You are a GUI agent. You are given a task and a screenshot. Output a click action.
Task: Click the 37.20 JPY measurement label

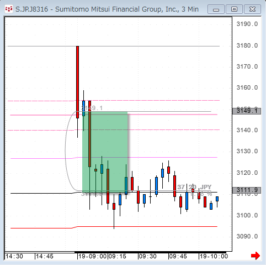[x=194, y=187]
